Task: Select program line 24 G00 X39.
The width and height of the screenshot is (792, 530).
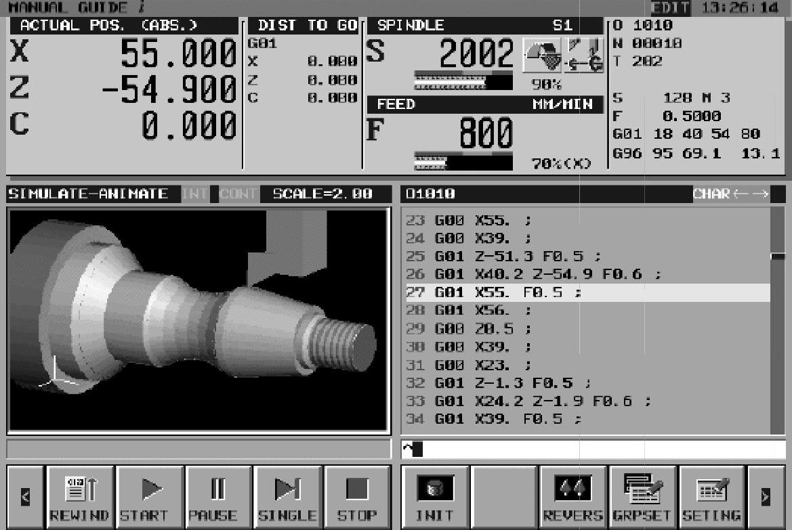Action: [x=588, y=238]
